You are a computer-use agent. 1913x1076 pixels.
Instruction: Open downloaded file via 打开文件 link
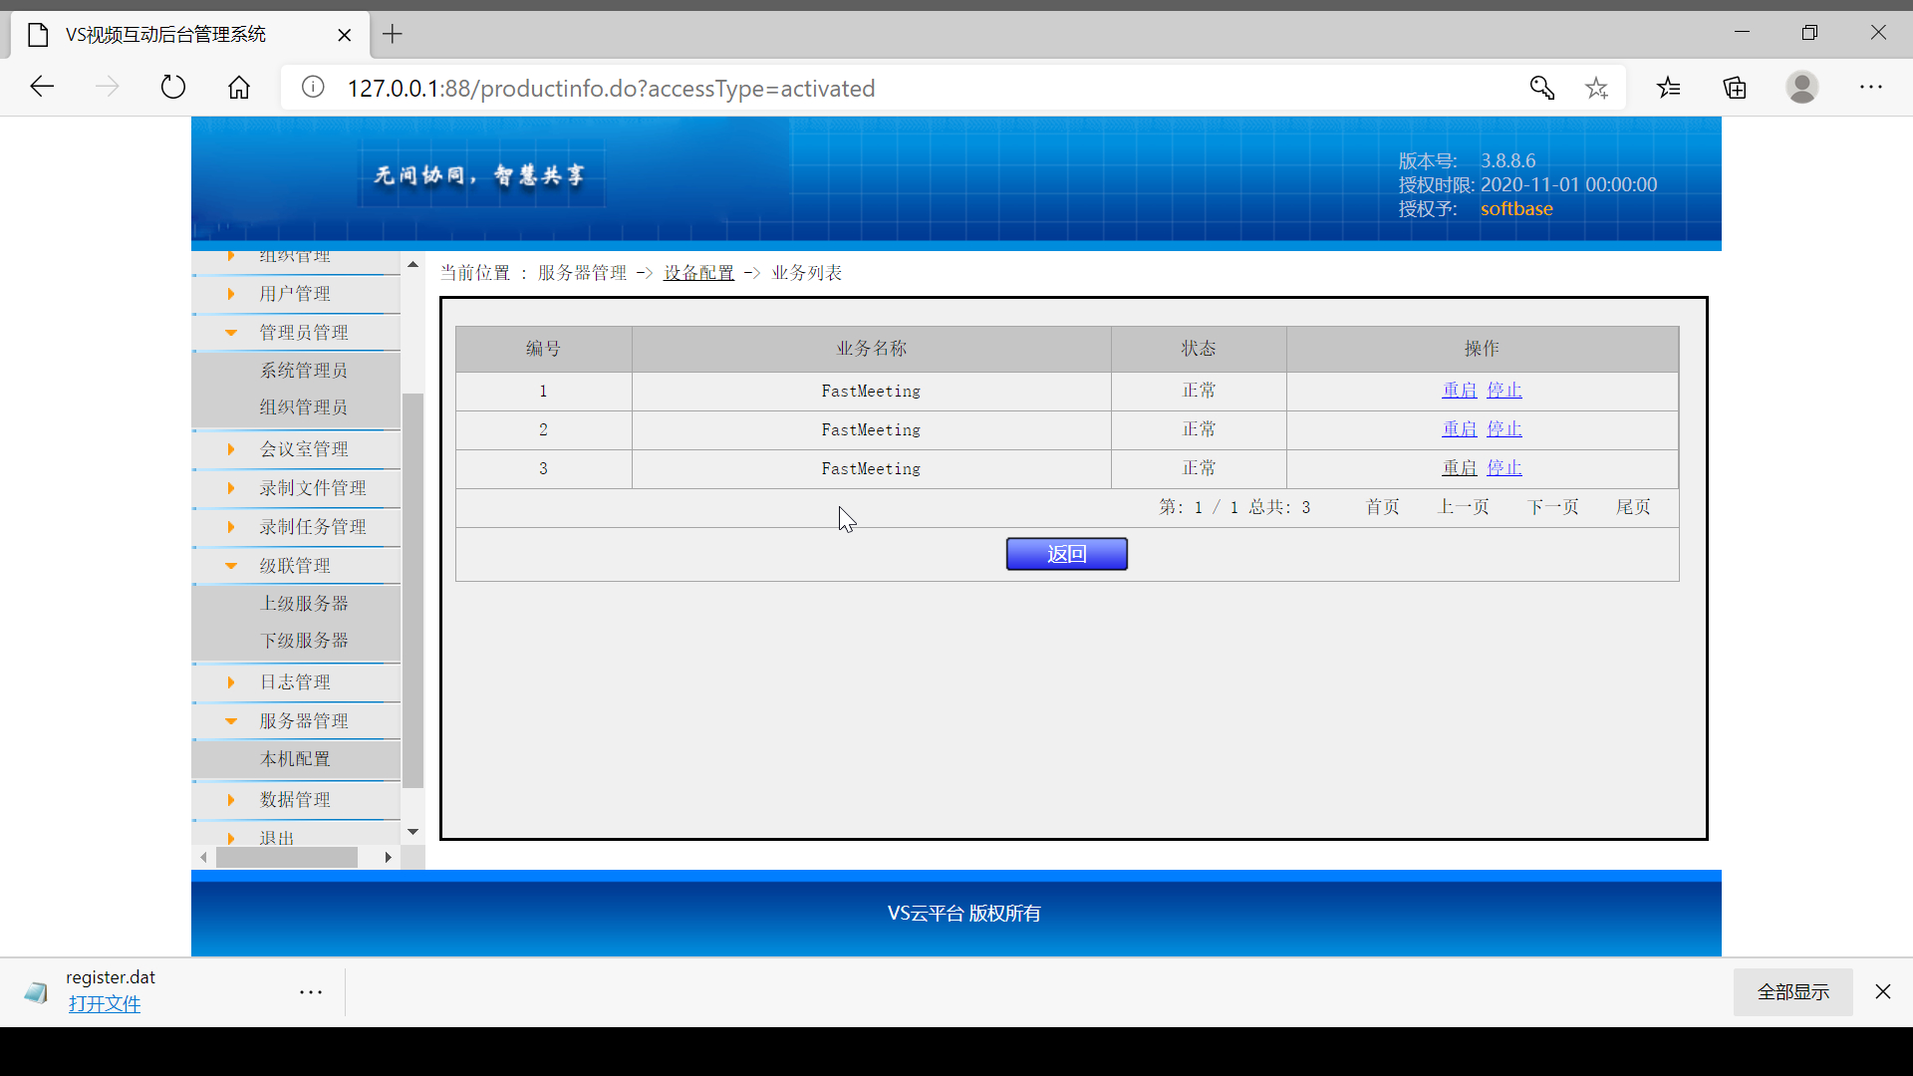[105, 1004]
